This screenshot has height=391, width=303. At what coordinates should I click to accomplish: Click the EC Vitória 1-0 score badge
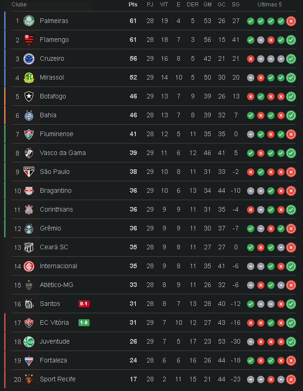[x=84, y=322]
